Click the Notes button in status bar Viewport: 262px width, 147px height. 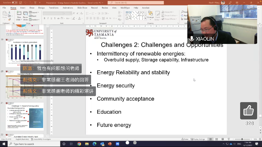[185, 139]
